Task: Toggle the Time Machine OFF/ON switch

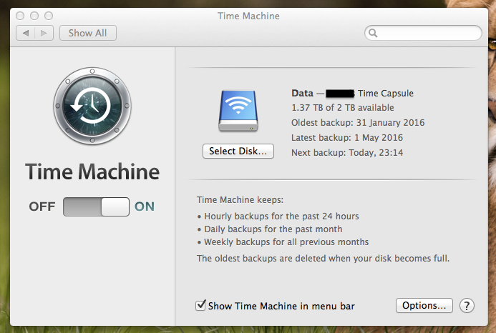Action: click(x=96, y=207)
